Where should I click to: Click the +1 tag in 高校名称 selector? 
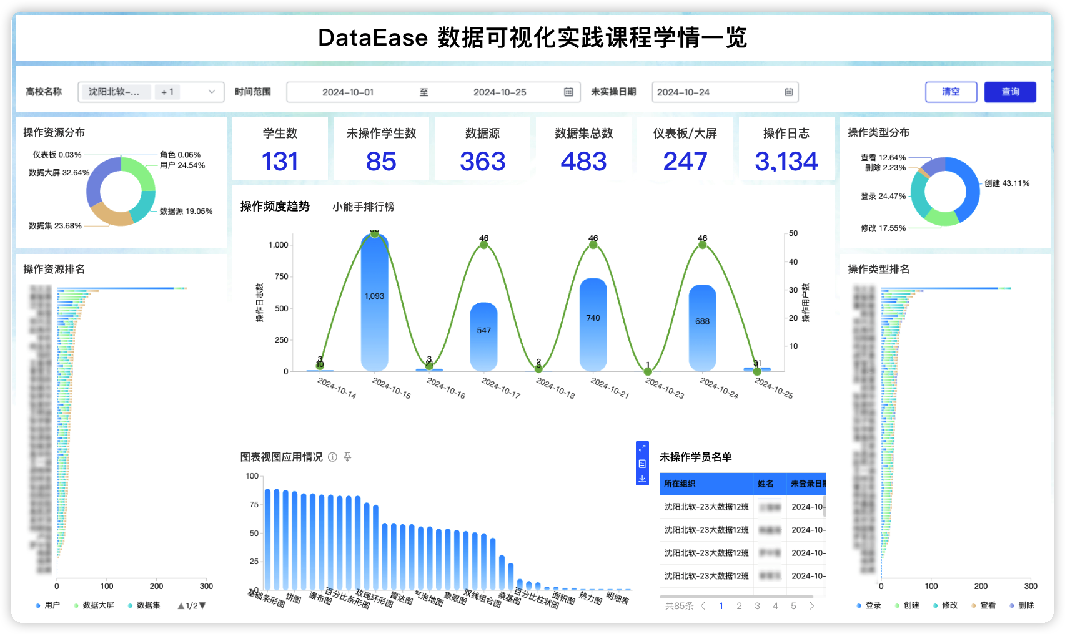coord(167,92)
